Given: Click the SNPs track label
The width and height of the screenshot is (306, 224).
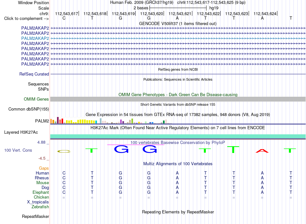Looking at the screenshot, I should (43, 89).
